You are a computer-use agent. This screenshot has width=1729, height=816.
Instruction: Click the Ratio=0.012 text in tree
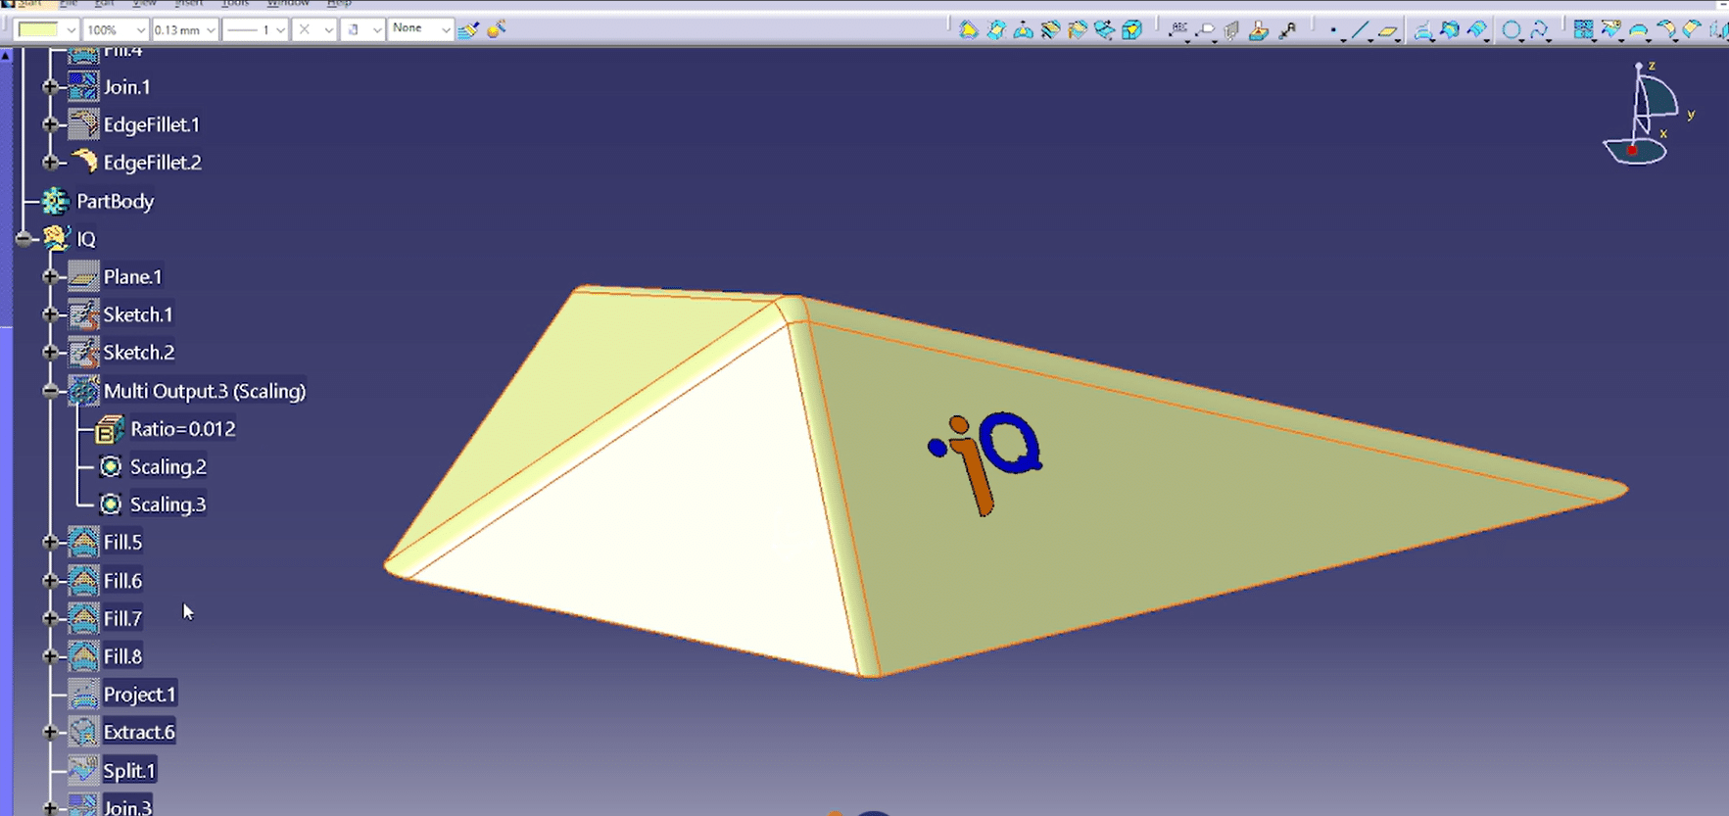pyautogui.click(x=182, y=429)
